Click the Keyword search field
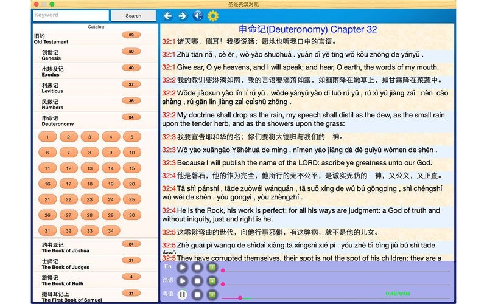487x304 pixels. [69, 15]
